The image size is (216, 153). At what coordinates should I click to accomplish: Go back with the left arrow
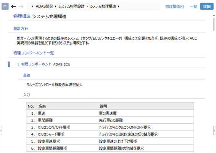point(13,6)
